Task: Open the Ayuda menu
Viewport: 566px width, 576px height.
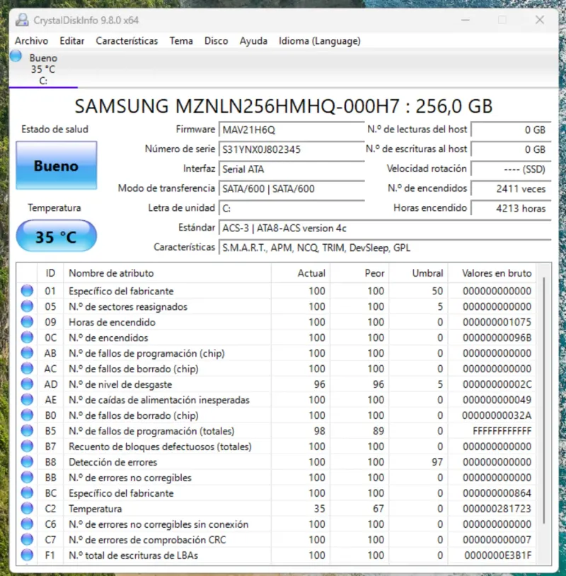Action: tap(253, 41)
